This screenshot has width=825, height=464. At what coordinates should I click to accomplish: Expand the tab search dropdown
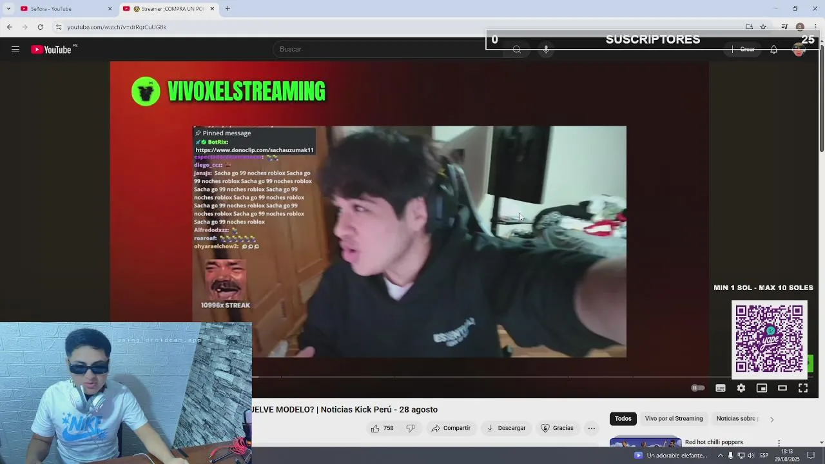(8, 9)
